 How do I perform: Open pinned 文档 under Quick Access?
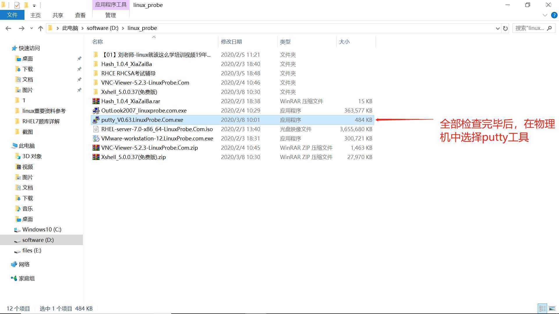click(x=28, y=79)
